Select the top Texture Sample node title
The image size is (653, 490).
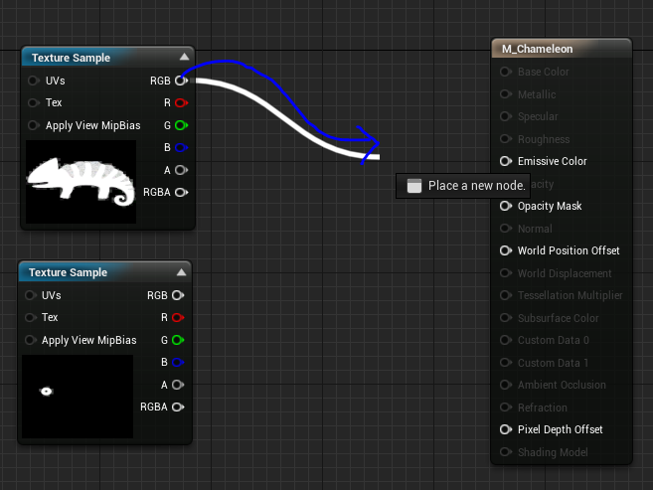(71, 58)
